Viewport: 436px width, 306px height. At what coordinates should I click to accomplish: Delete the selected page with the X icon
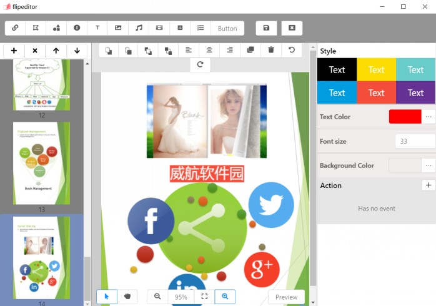pos(35,51)
